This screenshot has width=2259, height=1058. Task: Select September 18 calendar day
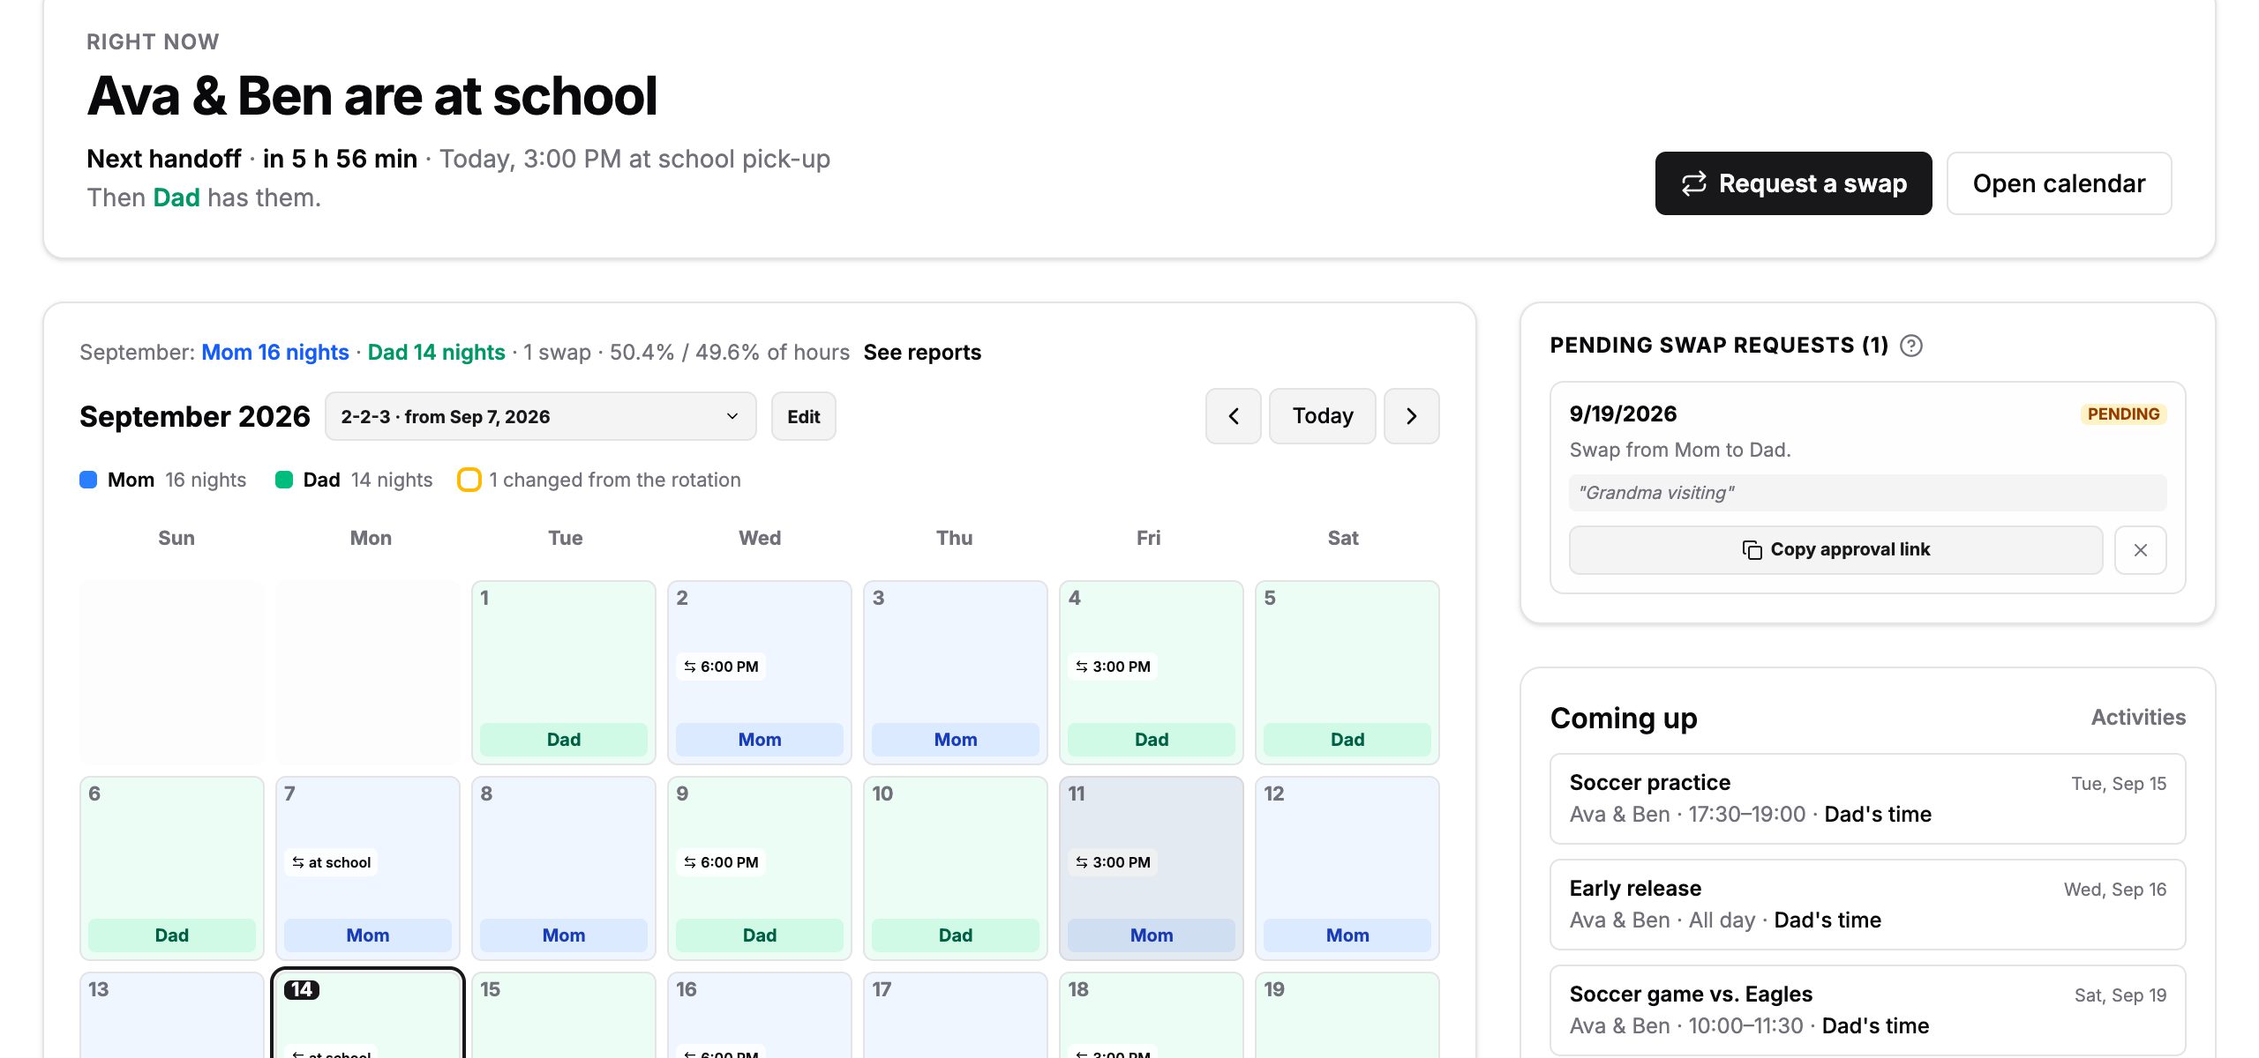tap(1152, 1015)
